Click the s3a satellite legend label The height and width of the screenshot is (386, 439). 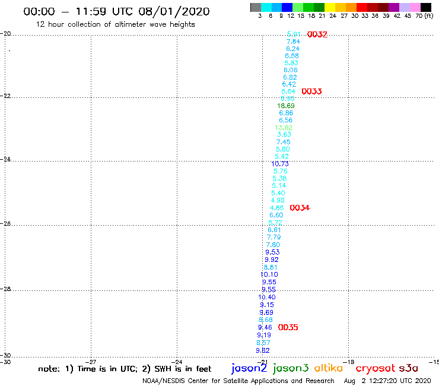tap(409, 368)
